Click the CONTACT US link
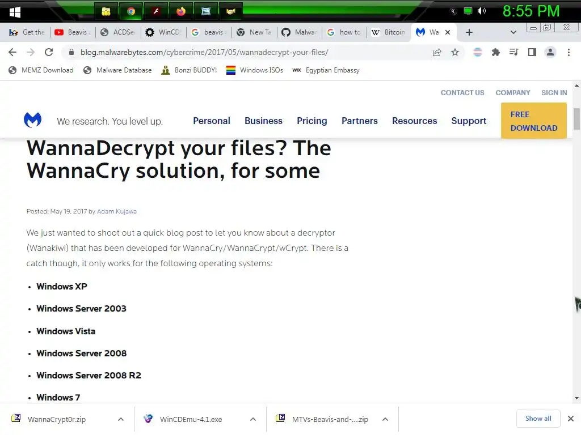Image resolution: width=581 pixels, height=435 pixels. [462, 93]
